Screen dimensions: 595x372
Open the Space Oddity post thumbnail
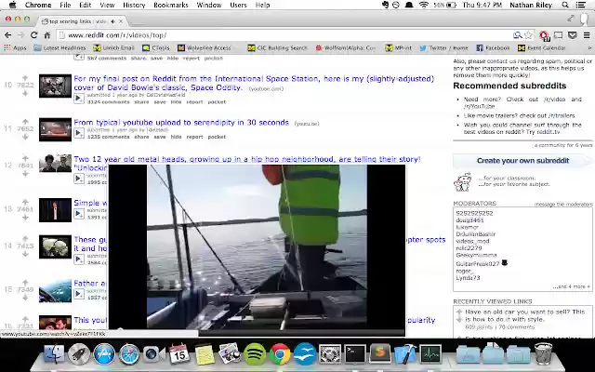pyautogui.click(x=55, y=86)
